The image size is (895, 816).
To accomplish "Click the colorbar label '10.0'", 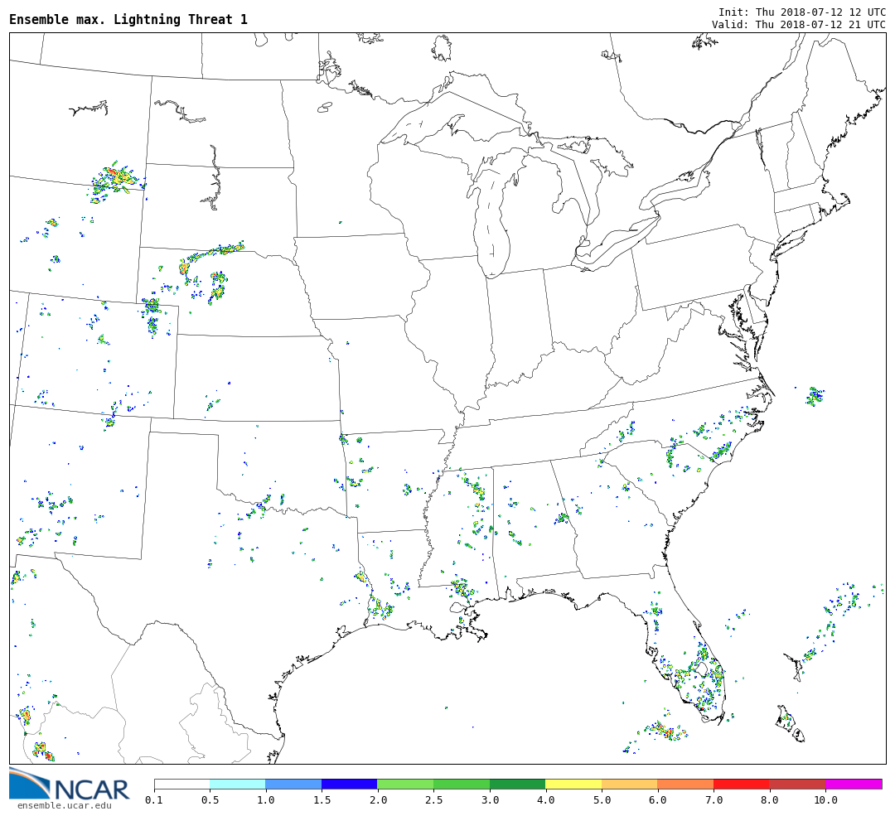I will 825,800.
